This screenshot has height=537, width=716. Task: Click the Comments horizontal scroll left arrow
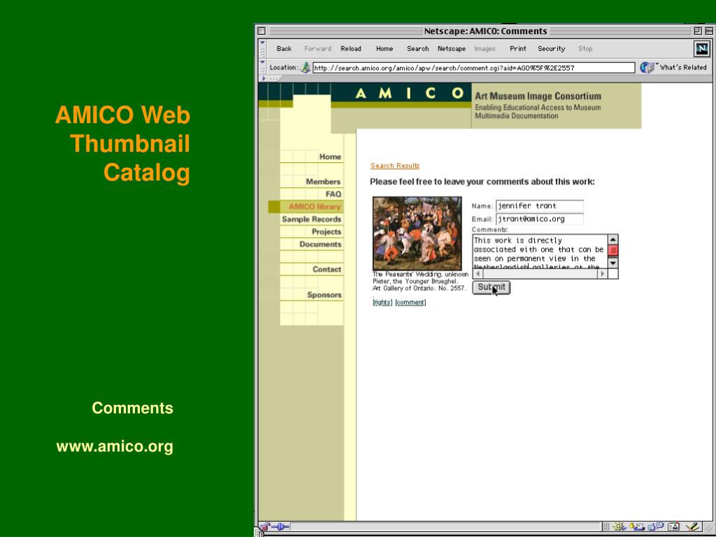478,273
